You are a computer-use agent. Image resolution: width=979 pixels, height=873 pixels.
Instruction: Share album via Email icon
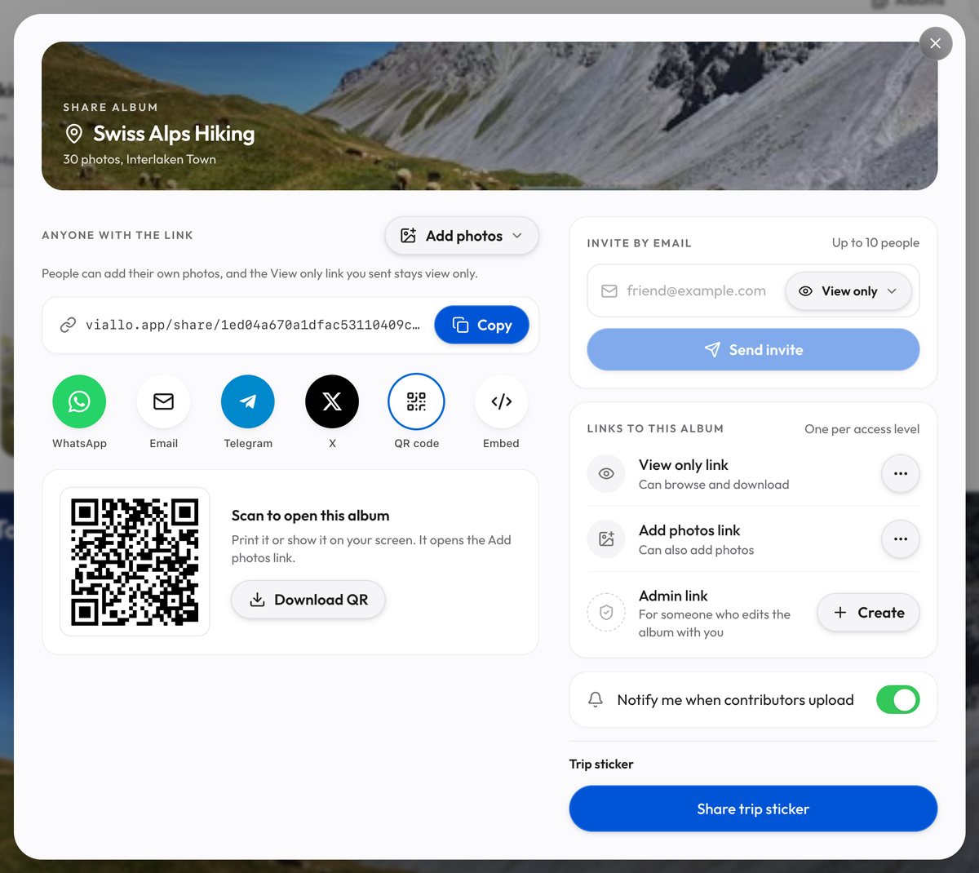click(x=163, y=401)
